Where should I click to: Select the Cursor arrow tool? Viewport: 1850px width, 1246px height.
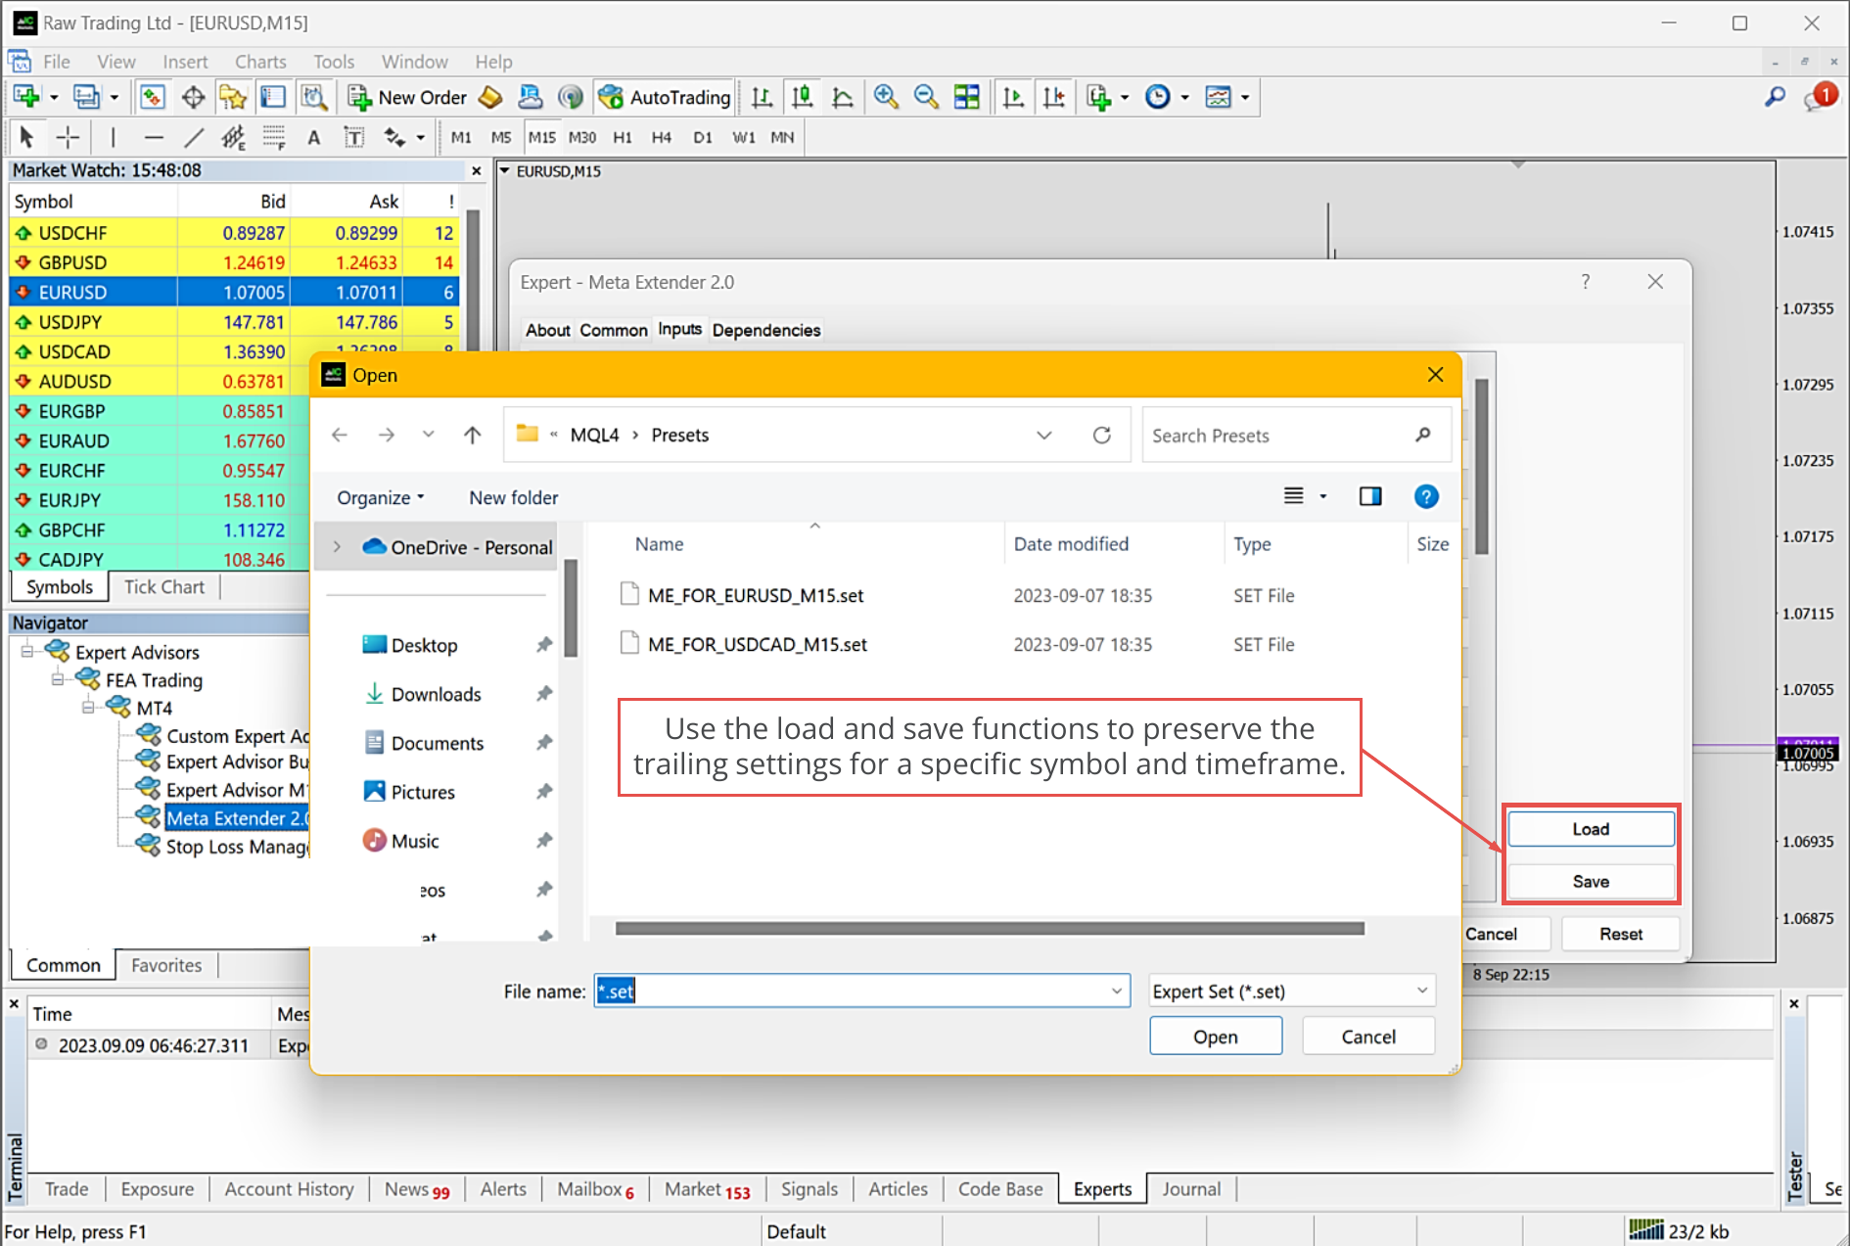[26, 137]
